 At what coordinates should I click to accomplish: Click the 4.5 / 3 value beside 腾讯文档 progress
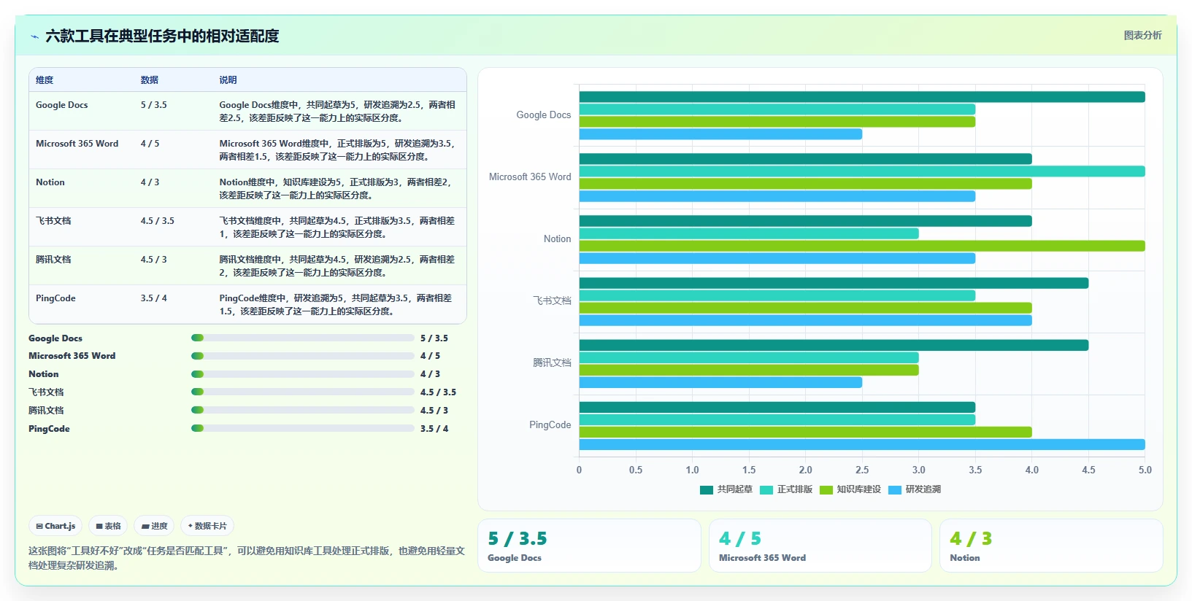pos(434,411)
